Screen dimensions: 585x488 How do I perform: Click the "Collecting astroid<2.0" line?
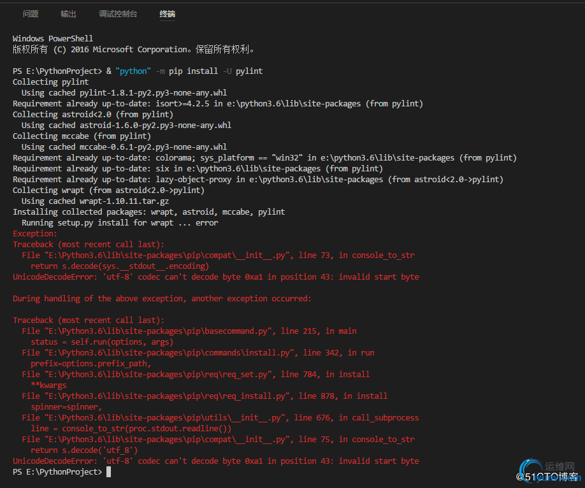tap(93, 114)
